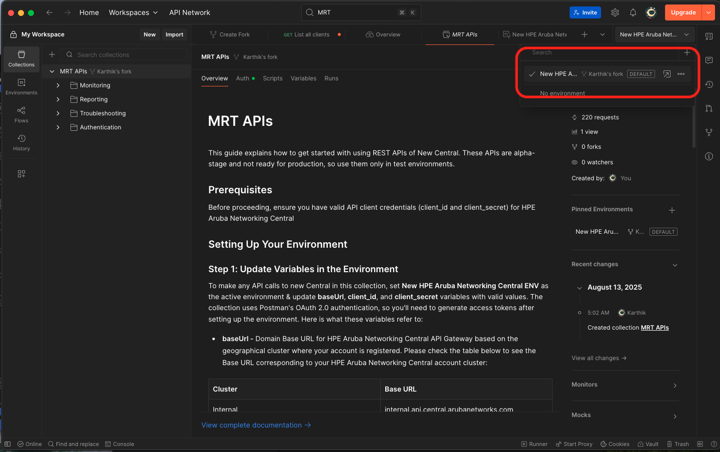Switch to the Auth tab
720x452 pixels.
[x=245, y=78]
